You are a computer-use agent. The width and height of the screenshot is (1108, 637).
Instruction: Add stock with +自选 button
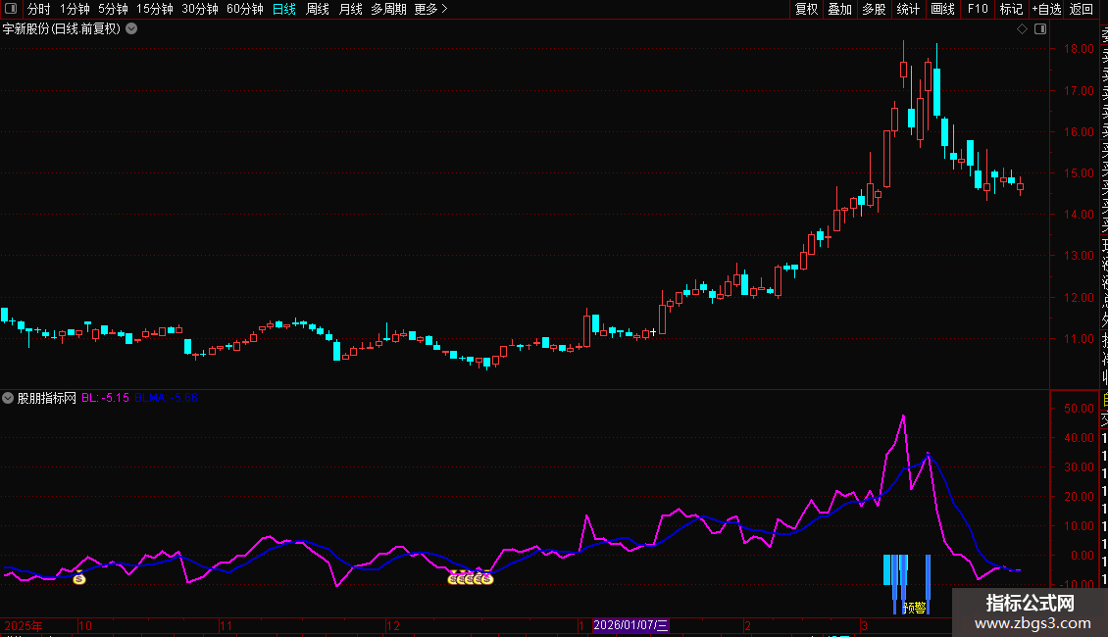[x=1046, y=9]
